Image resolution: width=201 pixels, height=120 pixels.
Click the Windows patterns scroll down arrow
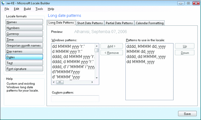[97, 78]
